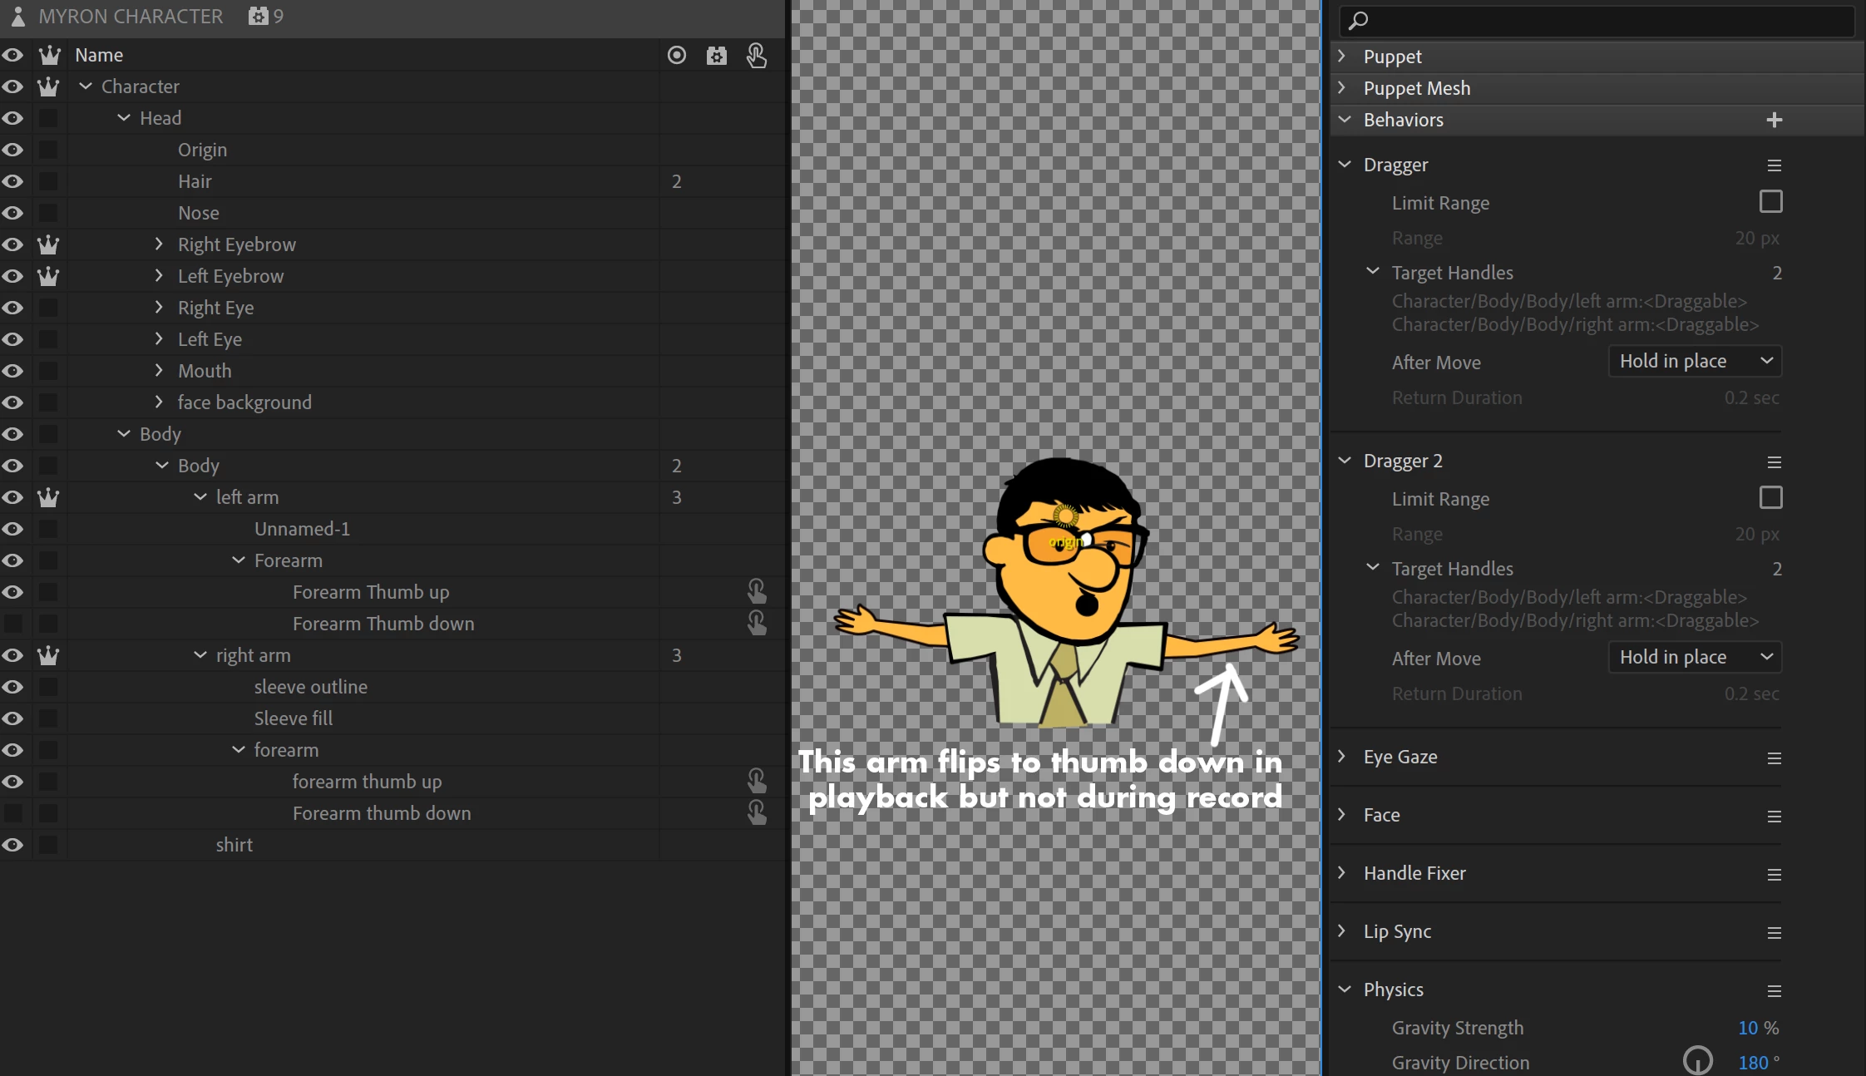This screenshot has width=1866, height=1076.
Task: Open the Dragger 2 behavior menu icon
Action: click(1774, 461)
